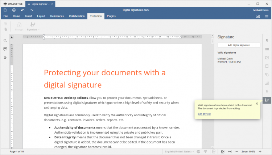Click the ONLYOFFICE home tab
The image size is (272, 155).
tap(13, 4)
